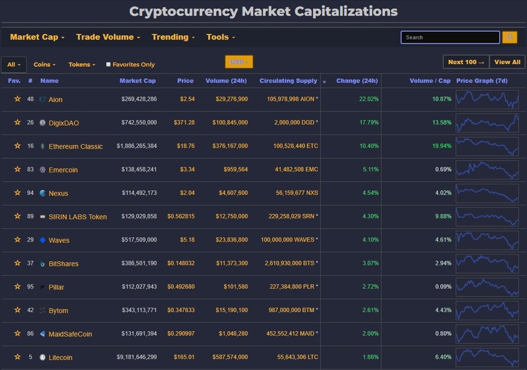Sort by Volume (24h) column header
The height and width of the screenshot is (370, 527).
click(x=226, y=80)
